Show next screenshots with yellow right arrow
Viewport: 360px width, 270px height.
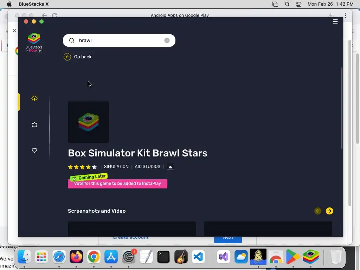(329, 211)
